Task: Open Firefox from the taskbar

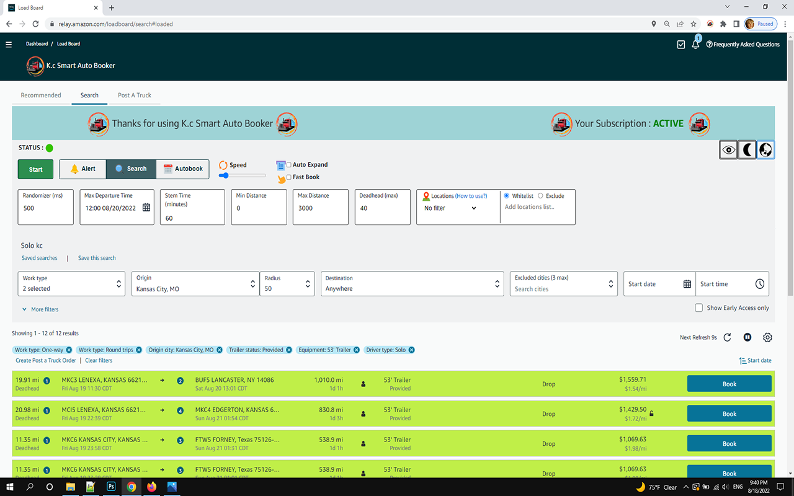Action: pyautogui.click(x=152, y=487)
